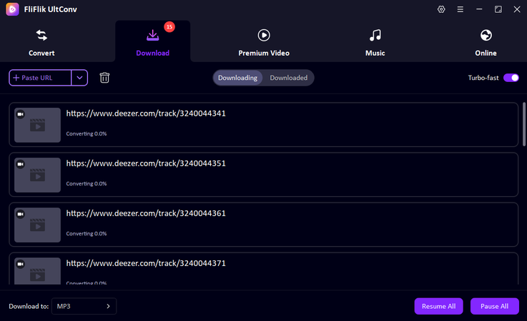Click Converting 0.0% status of track 3240044361
This screenshot has height=321, width=527.
87,234
